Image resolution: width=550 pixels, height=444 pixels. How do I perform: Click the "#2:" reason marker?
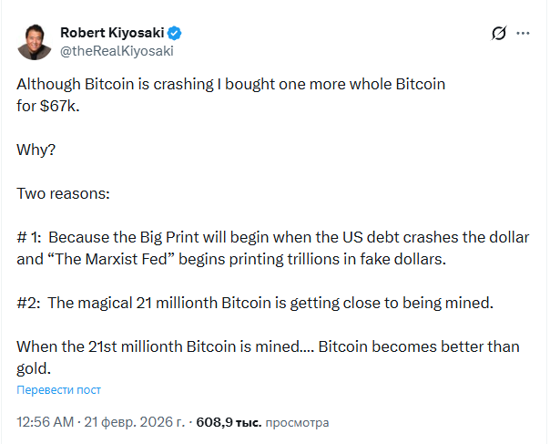click(x=30, y=303)
